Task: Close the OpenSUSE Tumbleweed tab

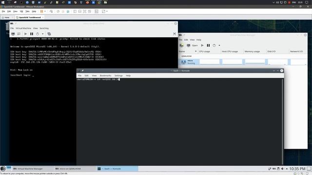Action: click(x=43, y=17)
